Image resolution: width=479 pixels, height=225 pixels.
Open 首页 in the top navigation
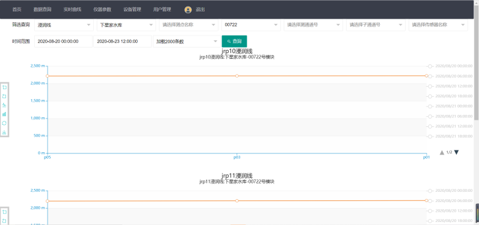click(17, 10)
